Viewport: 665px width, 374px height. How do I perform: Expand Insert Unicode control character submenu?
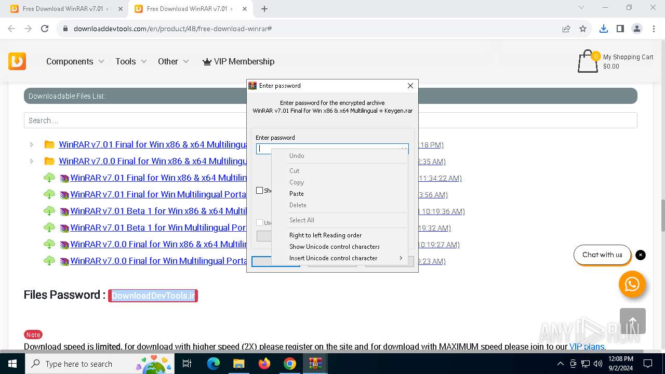coord(339,258)
